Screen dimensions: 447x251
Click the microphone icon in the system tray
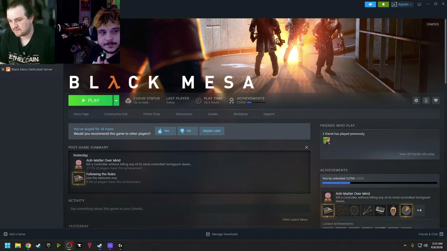[x=412, y=245]
